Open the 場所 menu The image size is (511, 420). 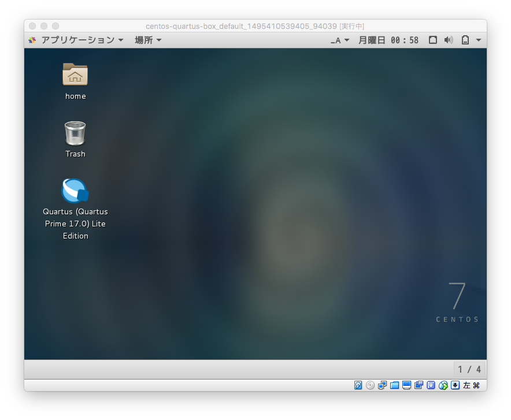148,40
